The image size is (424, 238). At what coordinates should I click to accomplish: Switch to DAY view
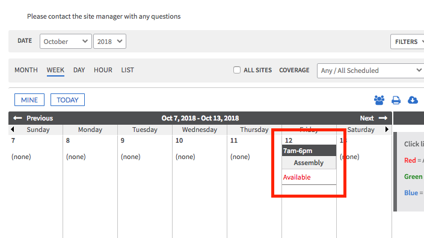[79, 70]
